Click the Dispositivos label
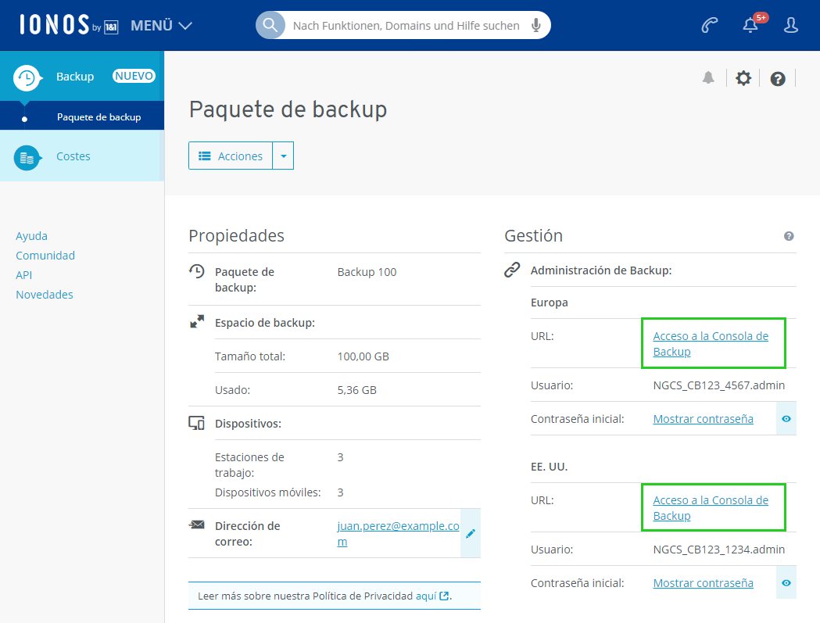 248,424
